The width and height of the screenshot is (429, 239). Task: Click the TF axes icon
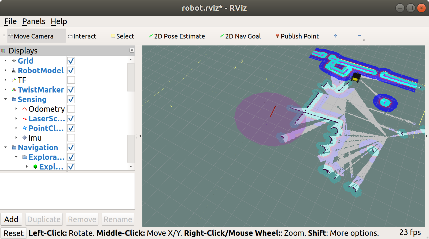pos(14,80)
